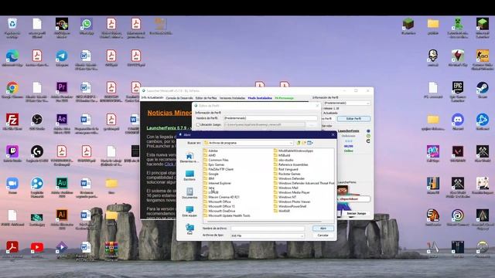Open Discord desktop shortcut
The width and height of the screenshot is (495, 278).
[458, 122]
